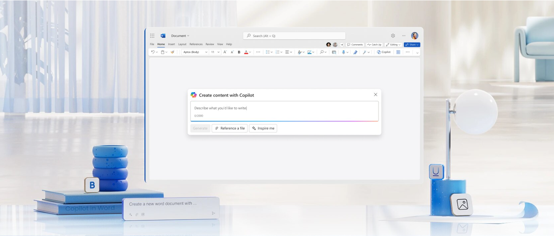This screenshot has width=554, height=236.
Task: Click the Word logo icon
Action: pos(163,36)
